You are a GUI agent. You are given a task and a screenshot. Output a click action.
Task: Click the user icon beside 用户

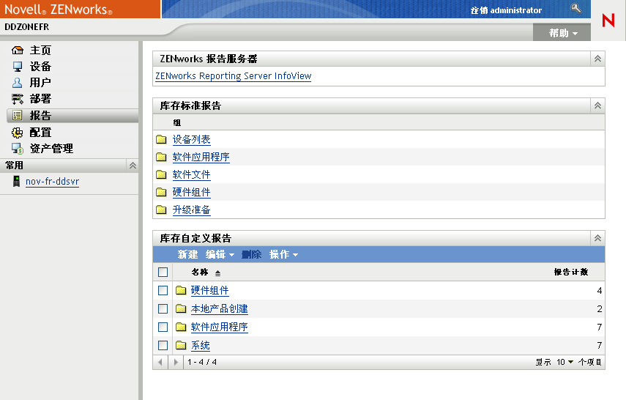(x=17, y=83)
